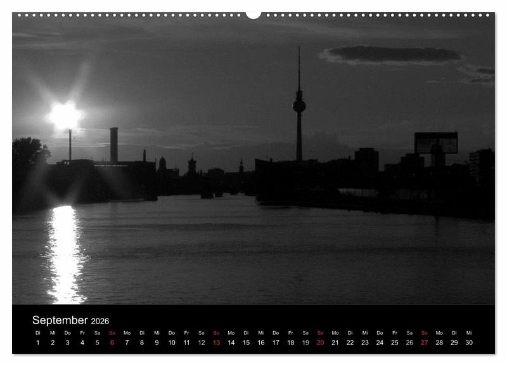507x366 pixels.
Task: Choose day 22 in the date row
Action: [350, 343]
